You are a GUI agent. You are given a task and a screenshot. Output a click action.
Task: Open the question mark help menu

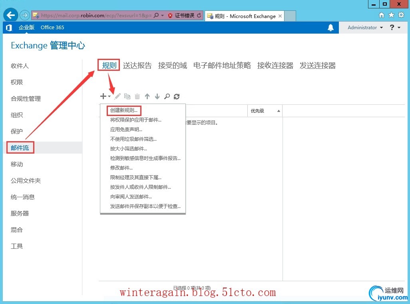click(x=392, y=27)
